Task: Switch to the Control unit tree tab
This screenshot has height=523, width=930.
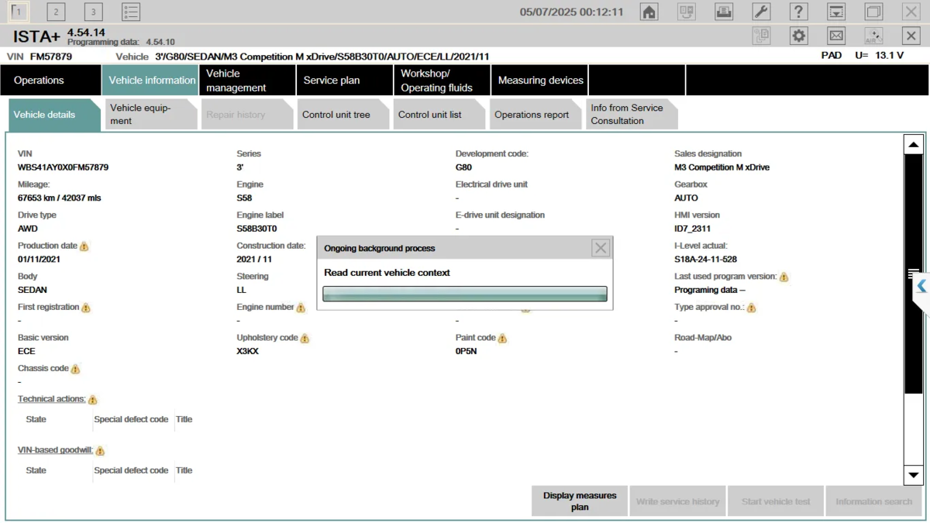Action: [x=336, y=115]
